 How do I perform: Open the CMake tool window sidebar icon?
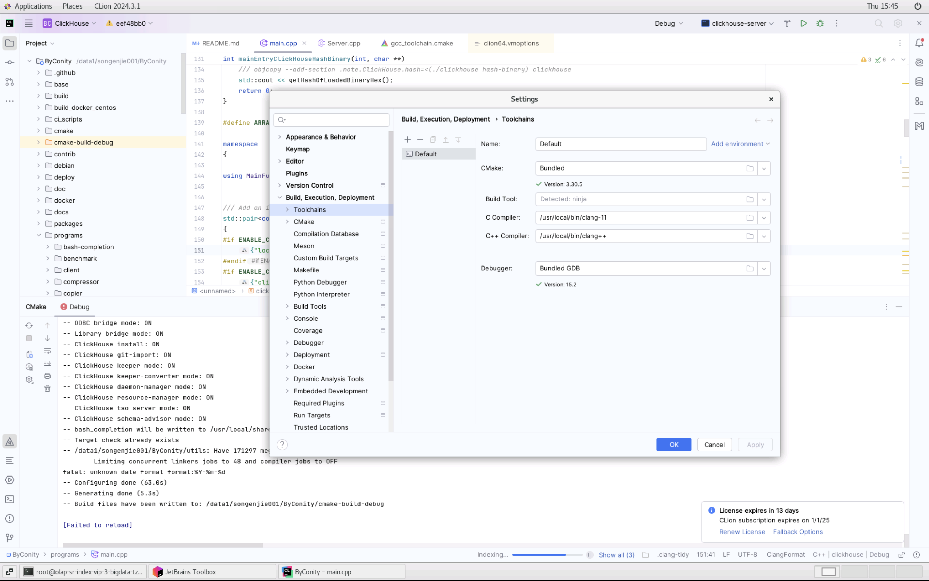pyautogui.click(x=10, y=441)
